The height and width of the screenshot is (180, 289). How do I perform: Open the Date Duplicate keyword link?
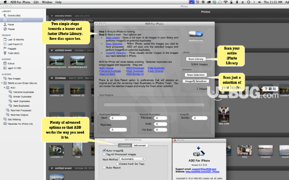pos(156,68)
